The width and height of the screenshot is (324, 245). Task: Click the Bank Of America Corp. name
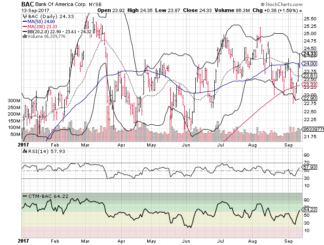pos(62,4)
